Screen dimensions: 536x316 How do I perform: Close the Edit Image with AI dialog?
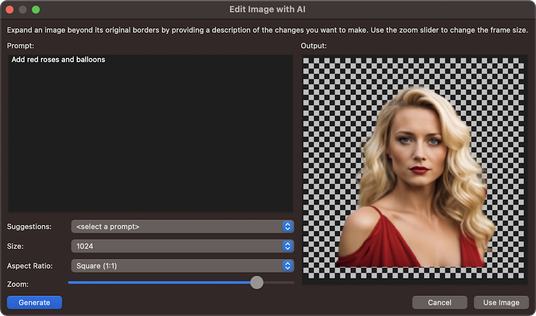(x=9, y=9)
